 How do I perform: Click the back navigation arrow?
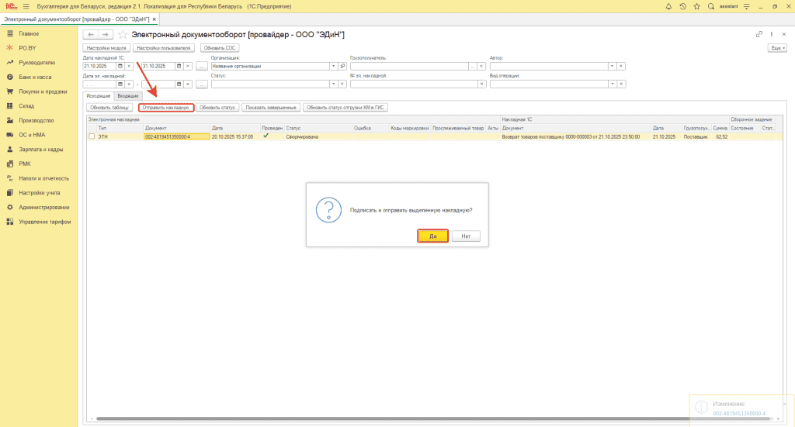pos(91,35)
